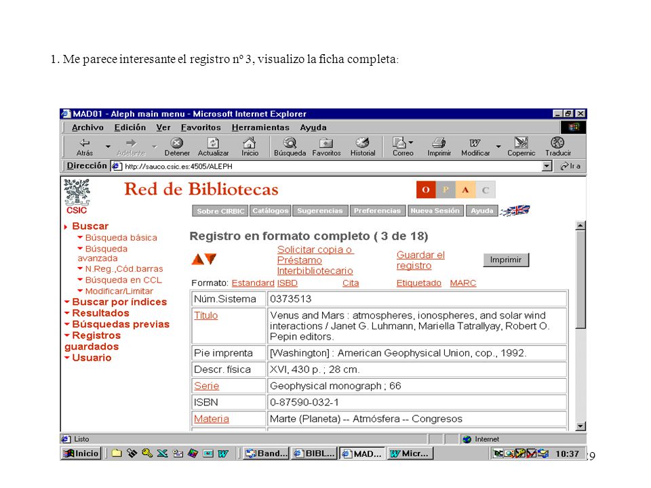Switch format to MARC
651x488 pixels.
click(463, 283)
